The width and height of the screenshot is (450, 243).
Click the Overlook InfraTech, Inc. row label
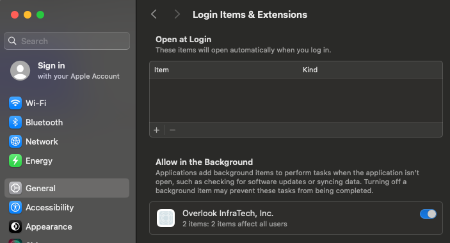click(228, 214)
